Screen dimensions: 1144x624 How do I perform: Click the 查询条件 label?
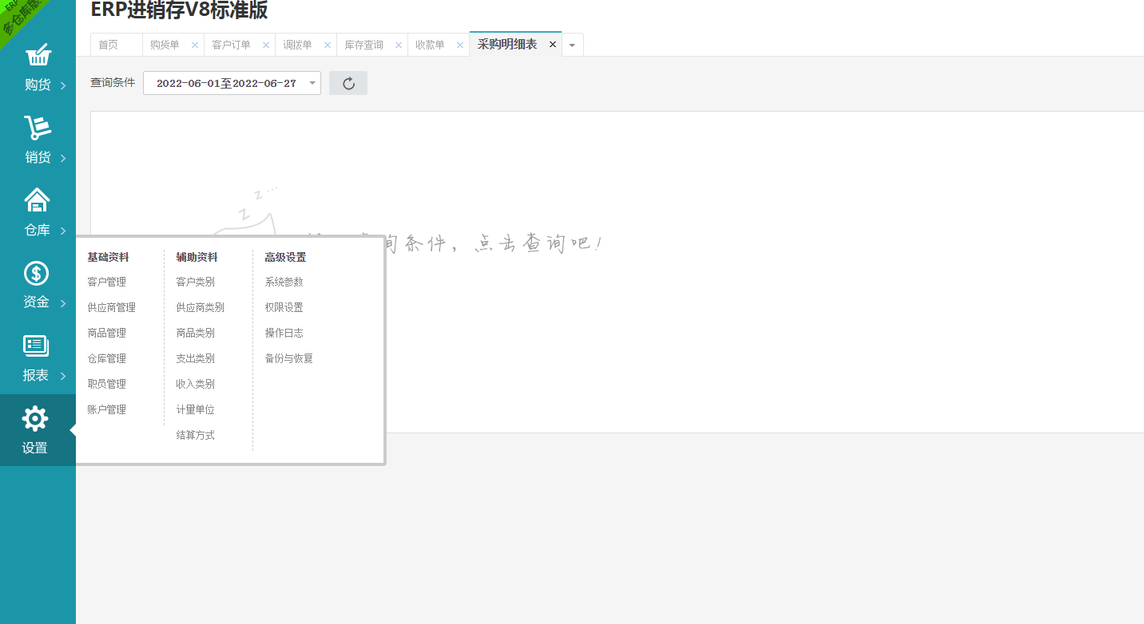113,82
